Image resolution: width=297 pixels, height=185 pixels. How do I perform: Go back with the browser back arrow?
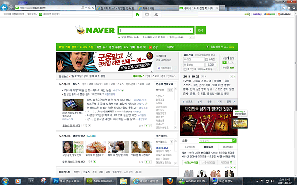click(x=4, y=8)
